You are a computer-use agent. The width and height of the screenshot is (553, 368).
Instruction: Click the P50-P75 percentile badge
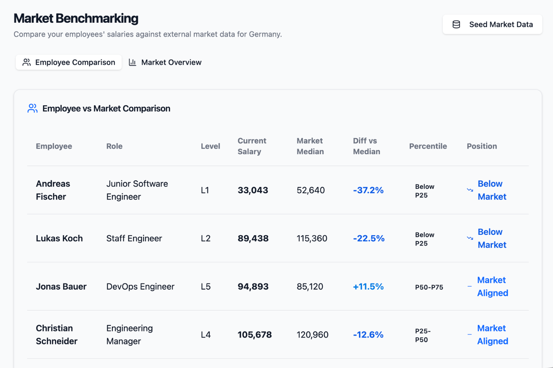429,287
